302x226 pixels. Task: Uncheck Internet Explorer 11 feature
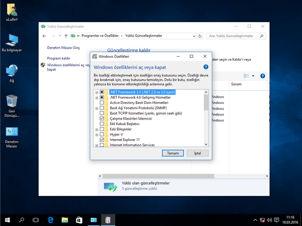pyautogui.click(x=102, y=140)
